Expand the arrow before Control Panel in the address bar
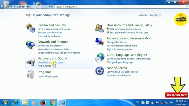This screenshot has height=106, width=189. pyautogui.click(x=14, y=7)
